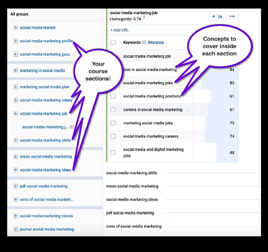
Task: Click 'cons of social media marketing' section at the bottom
Action: [x=134, y=226]
